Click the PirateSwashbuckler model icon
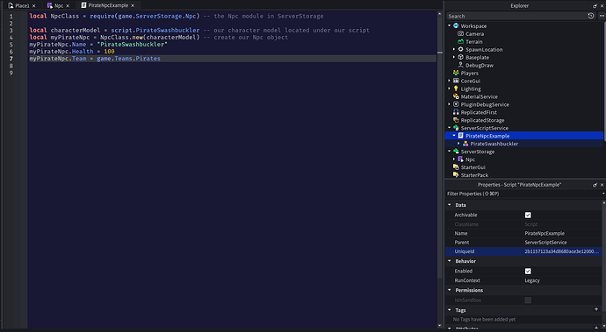This screenshot has height=332, width=606. pos(465,144)
